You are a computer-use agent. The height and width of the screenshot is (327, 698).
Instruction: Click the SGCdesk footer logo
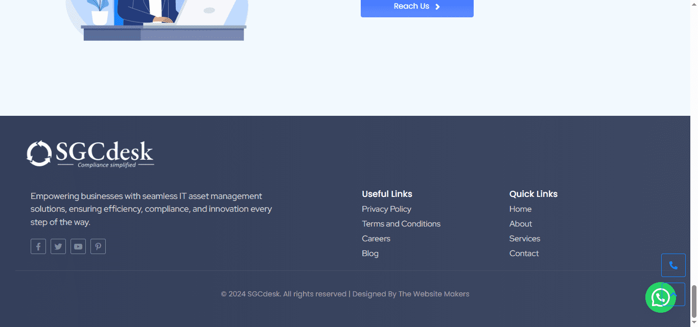click(x=90, y=154)
